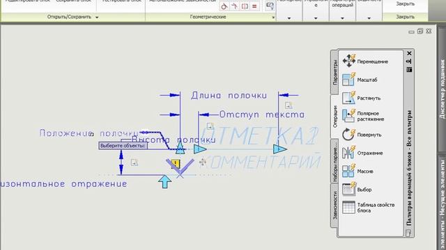Select the Положение полочки parameter label
The height and width of the screenshot is (250, 446).
point(89,133)
